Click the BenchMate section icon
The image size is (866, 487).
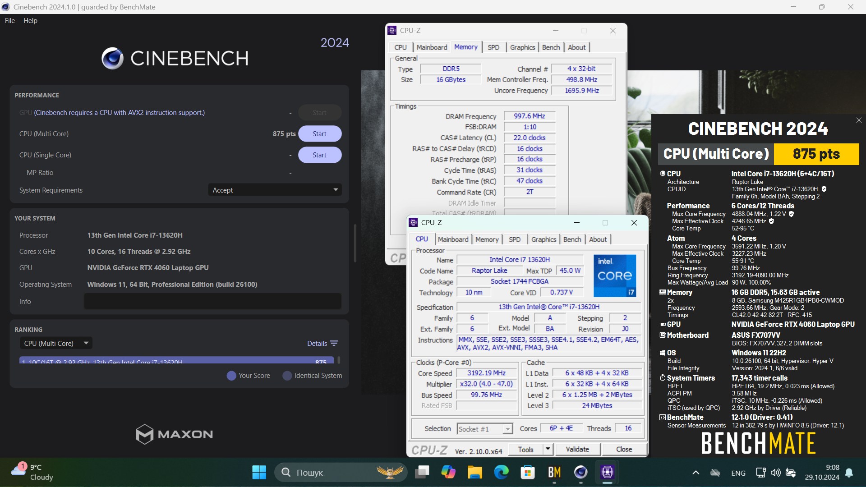[x=663, y=418]
